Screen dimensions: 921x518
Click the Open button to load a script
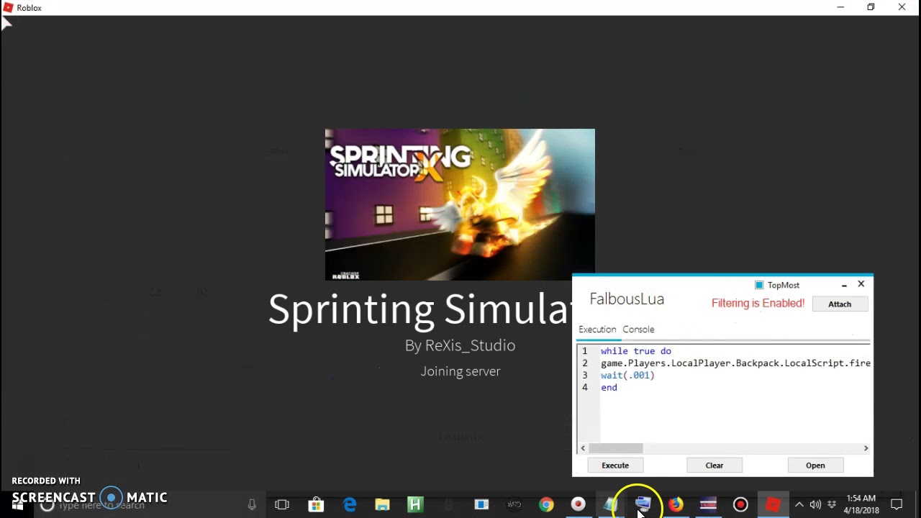(815, 465)
